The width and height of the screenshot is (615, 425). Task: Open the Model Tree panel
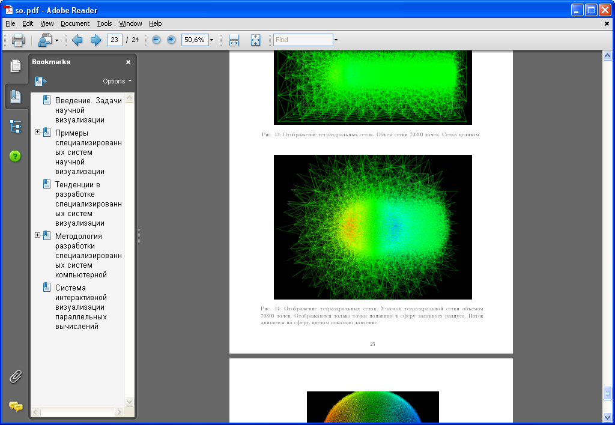click(x=15, y=127)
